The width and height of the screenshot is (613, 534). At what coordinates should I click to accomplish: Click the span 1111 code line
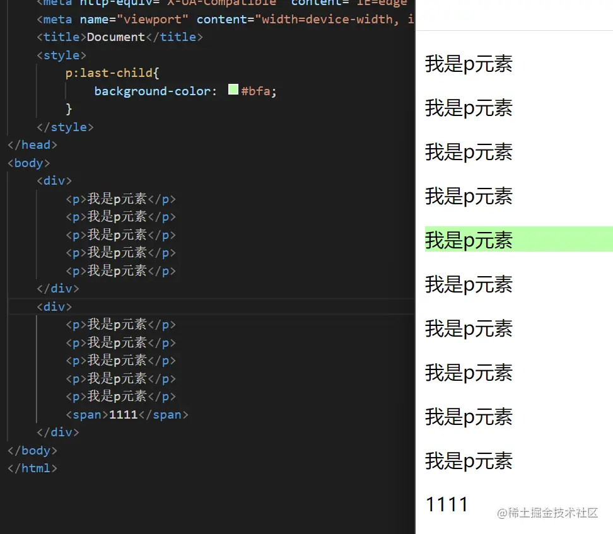(127, 415)
